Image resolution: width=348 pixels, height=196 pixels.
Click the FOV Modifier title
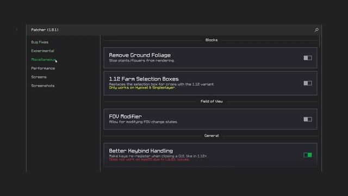(126, 117)
